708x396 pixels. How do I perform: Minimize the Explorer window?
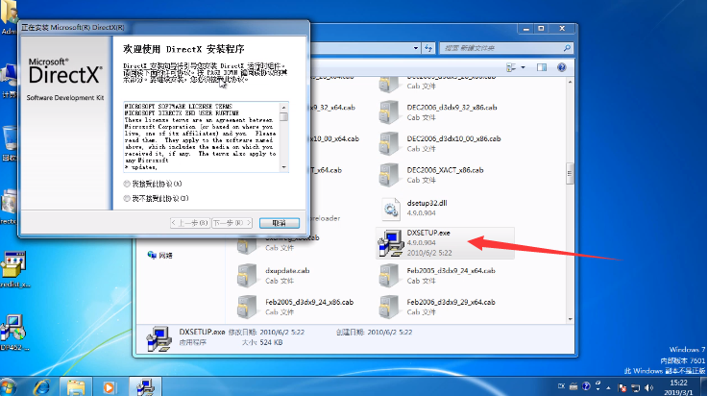click(x=525, y=29)
